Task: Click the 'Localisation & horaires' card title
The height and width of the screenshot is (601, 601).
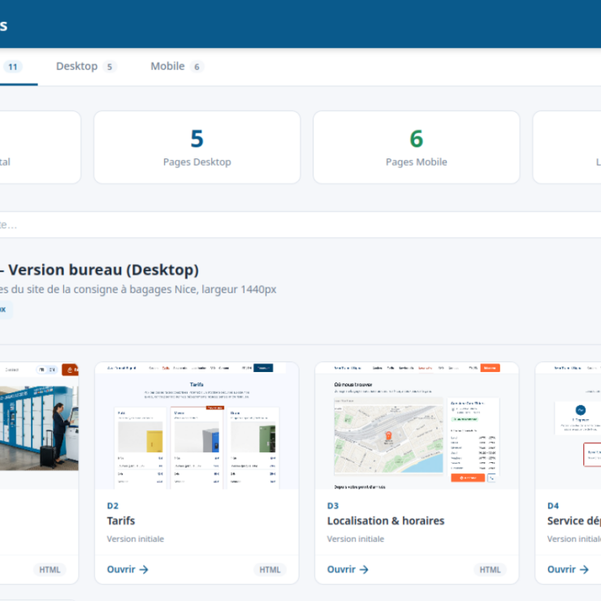Action: (386, 521)
